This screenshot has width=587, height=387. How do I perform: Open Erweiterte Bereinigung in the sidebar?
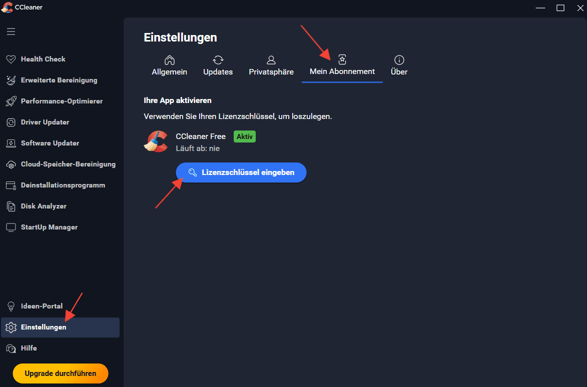(x=59, y=80)
